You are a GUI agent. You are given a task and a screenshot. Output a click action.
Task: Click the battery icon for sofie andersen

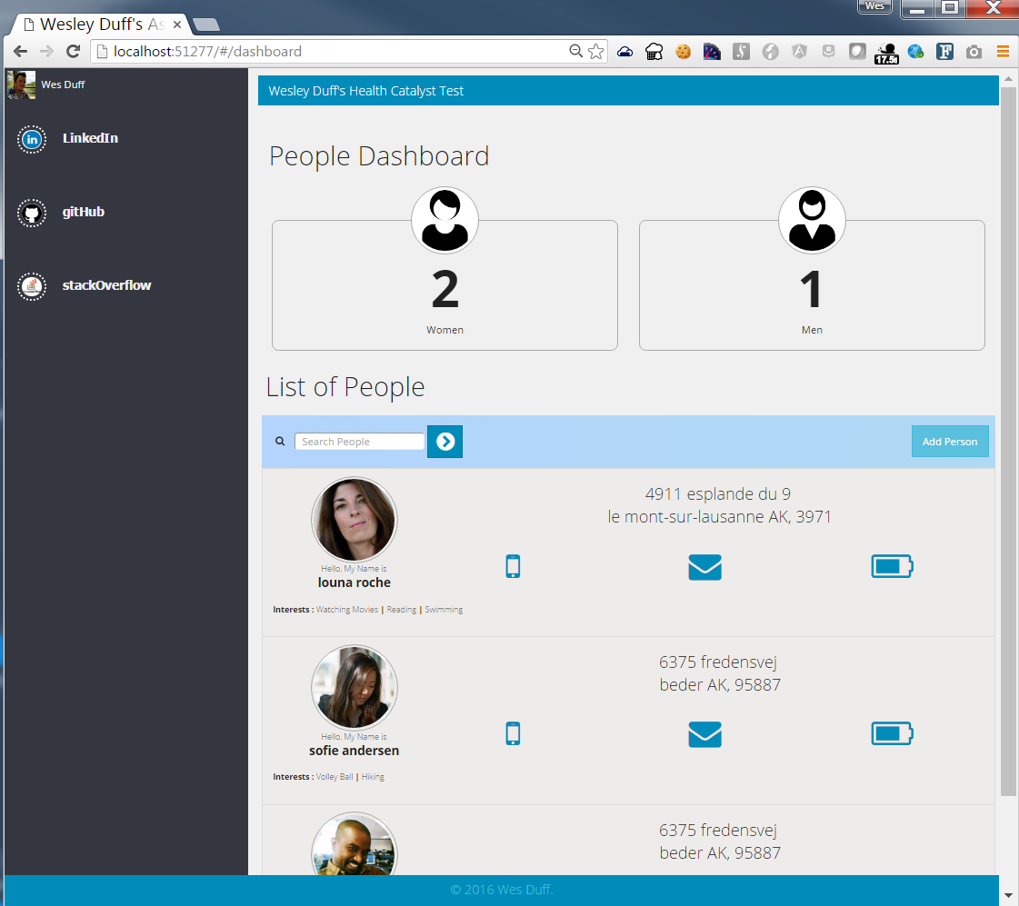click(893, 734)
